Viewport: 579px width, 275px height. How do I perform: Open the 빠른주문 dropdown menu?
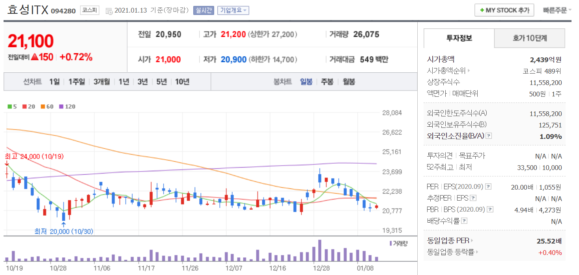point(557,10)
